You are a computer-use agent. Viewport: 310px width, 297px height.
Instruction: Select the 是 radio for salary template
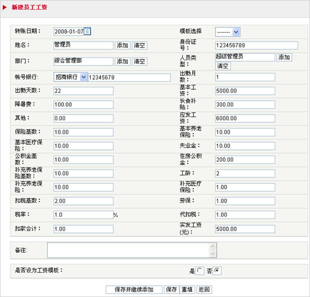(x=200, y=271)
